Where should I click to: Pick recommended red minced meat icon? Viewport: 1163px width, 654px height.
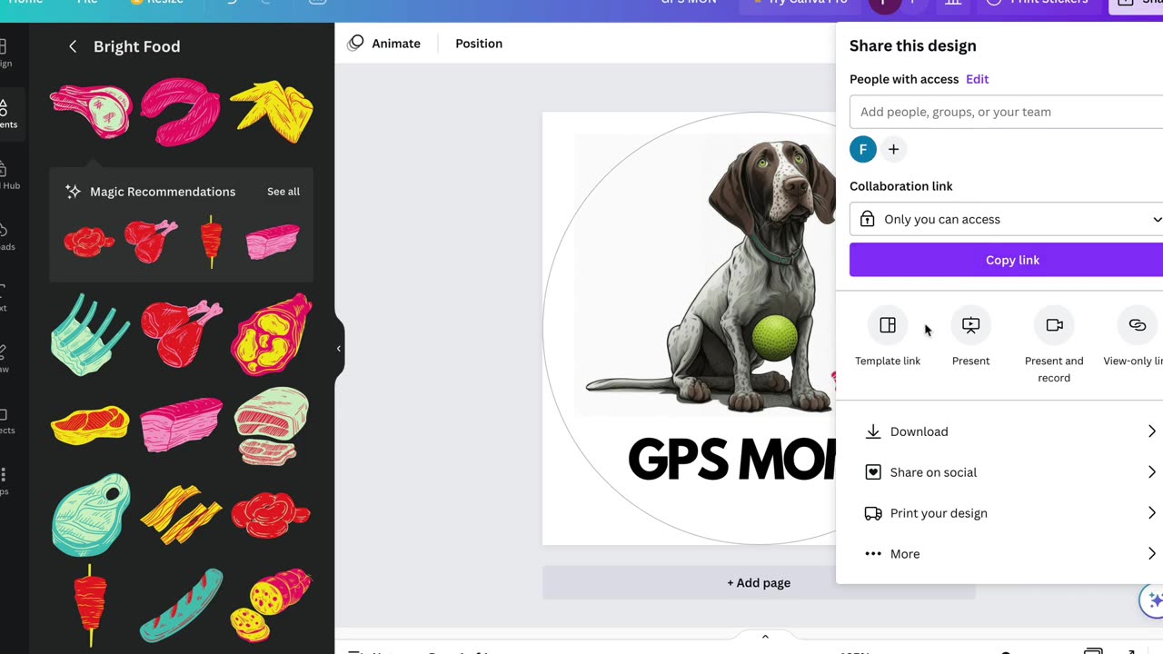(89, 243)
